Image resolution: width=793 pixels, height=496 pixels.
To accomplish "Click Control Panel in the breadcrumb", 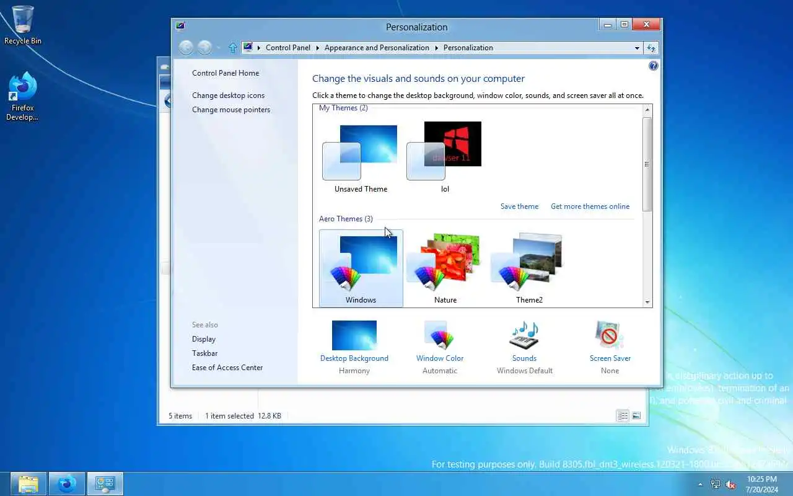I will 288,48.
